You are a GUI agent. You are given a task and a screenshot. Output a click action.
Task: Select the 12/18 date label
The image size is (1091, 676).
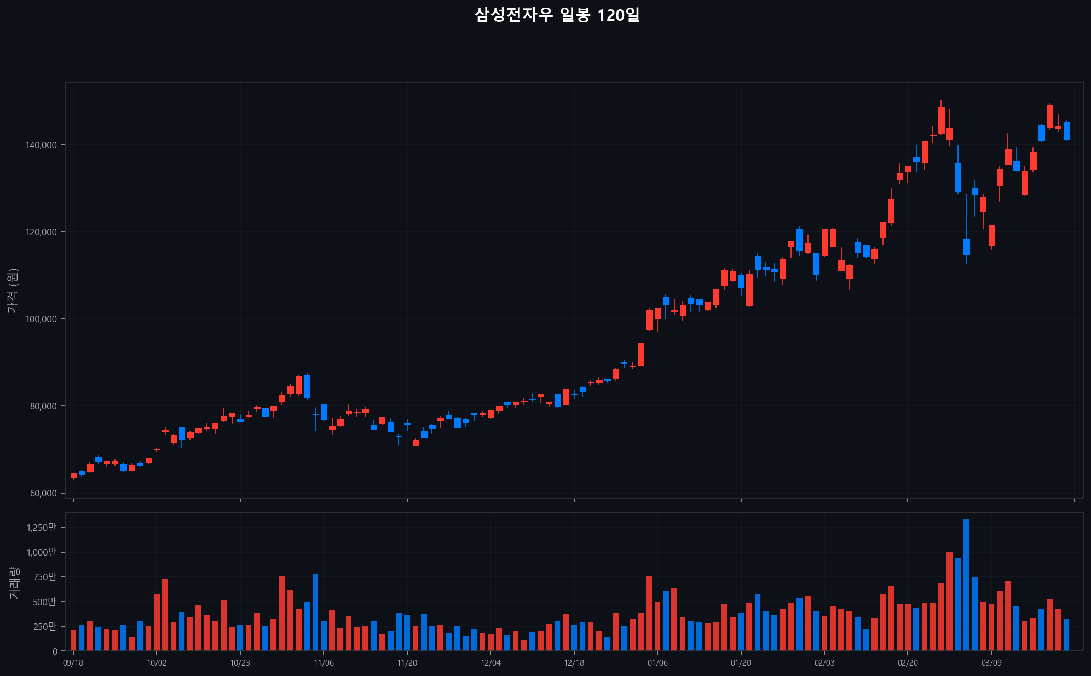click(x=574, y=663)
